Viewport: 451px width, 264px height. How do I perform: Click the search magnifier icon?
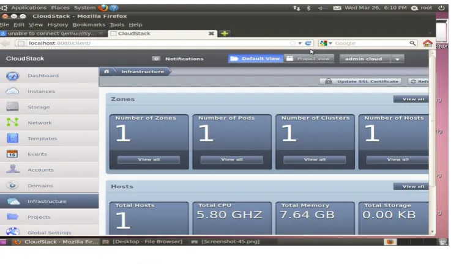pos(412,43)
